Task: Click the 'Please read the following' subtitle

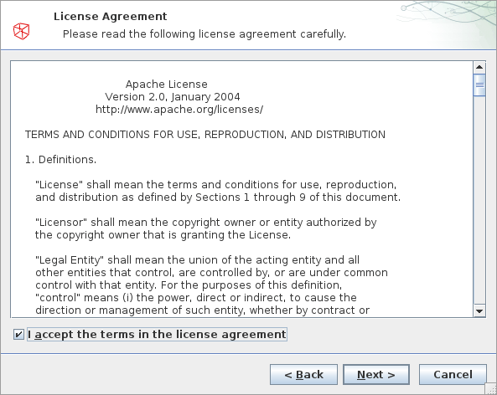Action: tap(204, 33)
